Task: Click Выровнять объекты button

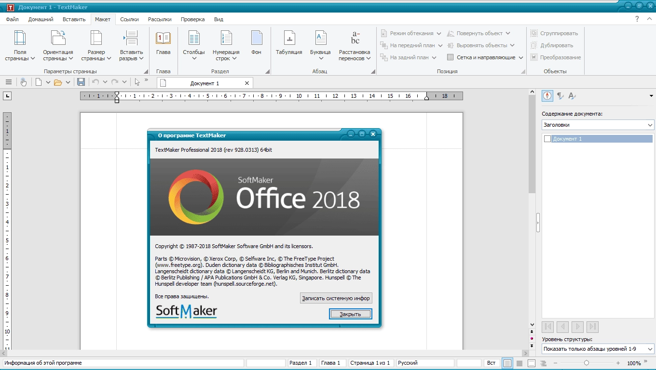Action: (480, 45)
